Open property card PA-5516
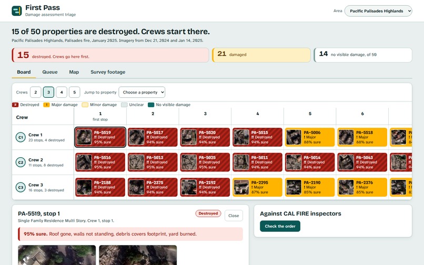The height and width of the screenshot is (265, 424). [x=100, y=162]
